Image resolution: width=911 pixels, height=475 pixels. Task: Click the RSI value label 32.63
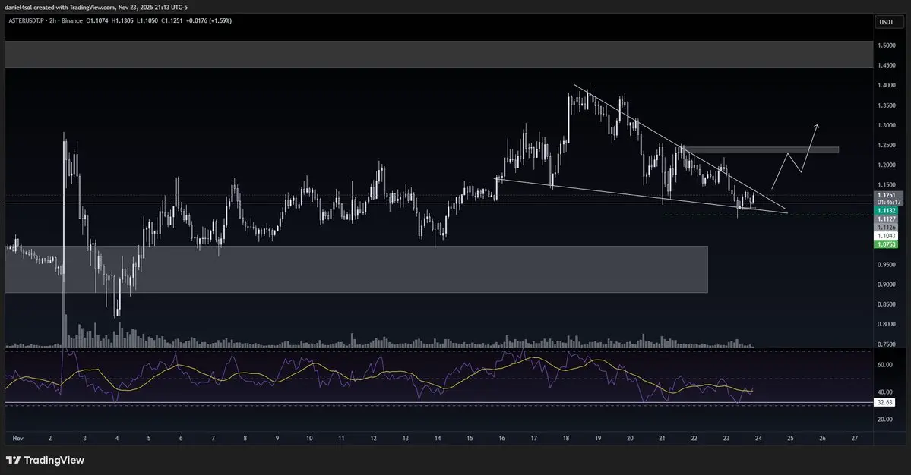coord(886,402)
